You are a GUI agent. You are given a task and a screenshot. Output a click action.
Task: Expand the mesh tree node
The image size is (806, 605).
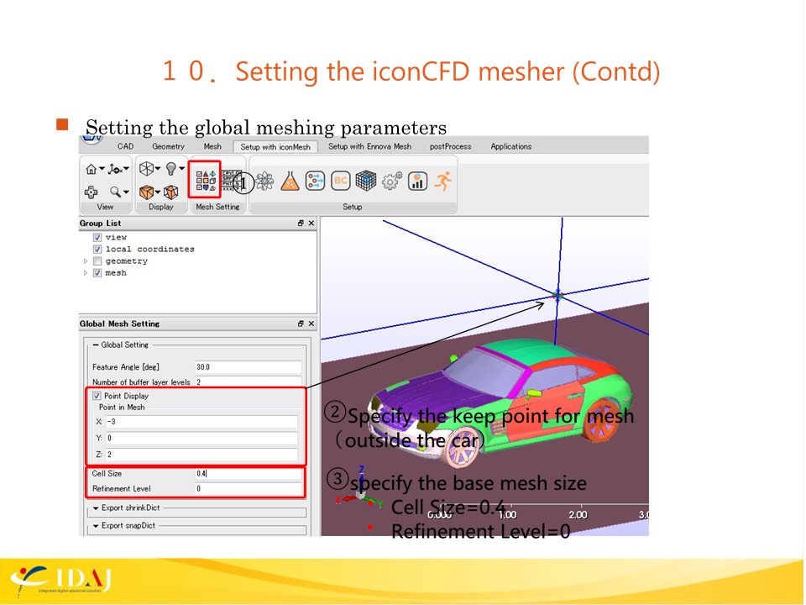[x=85, y=273]
